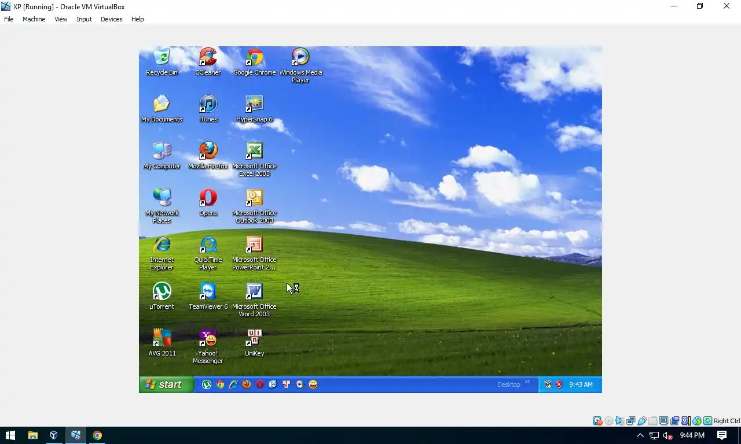Select the QuickTime Player desktop shortcut
The width and height of the screenshot is (741, 444).
pos(208,253)
